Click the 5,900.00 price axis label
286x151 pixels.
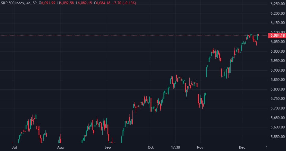pyautogui.click(x=278, y=70)
